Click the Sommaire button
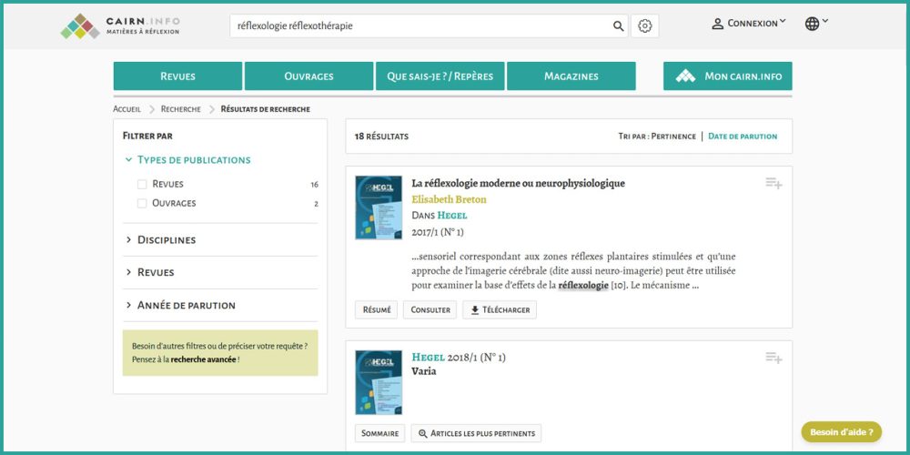 tap(380, 433)
